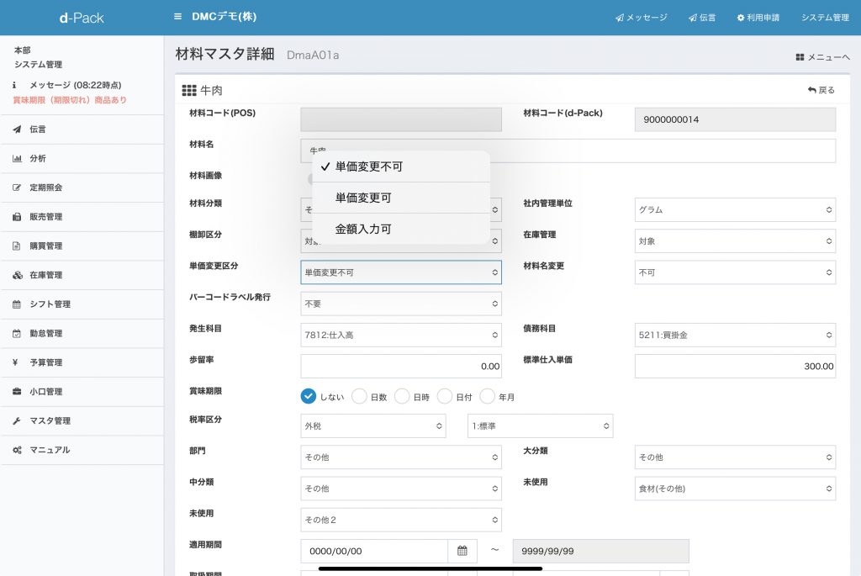Open 利用申請 gear in the header
Screen dimensions: 861x576
click(x=758, y=18)
